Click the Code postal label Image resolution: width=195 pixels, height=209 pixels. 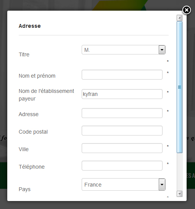point(33,132)
